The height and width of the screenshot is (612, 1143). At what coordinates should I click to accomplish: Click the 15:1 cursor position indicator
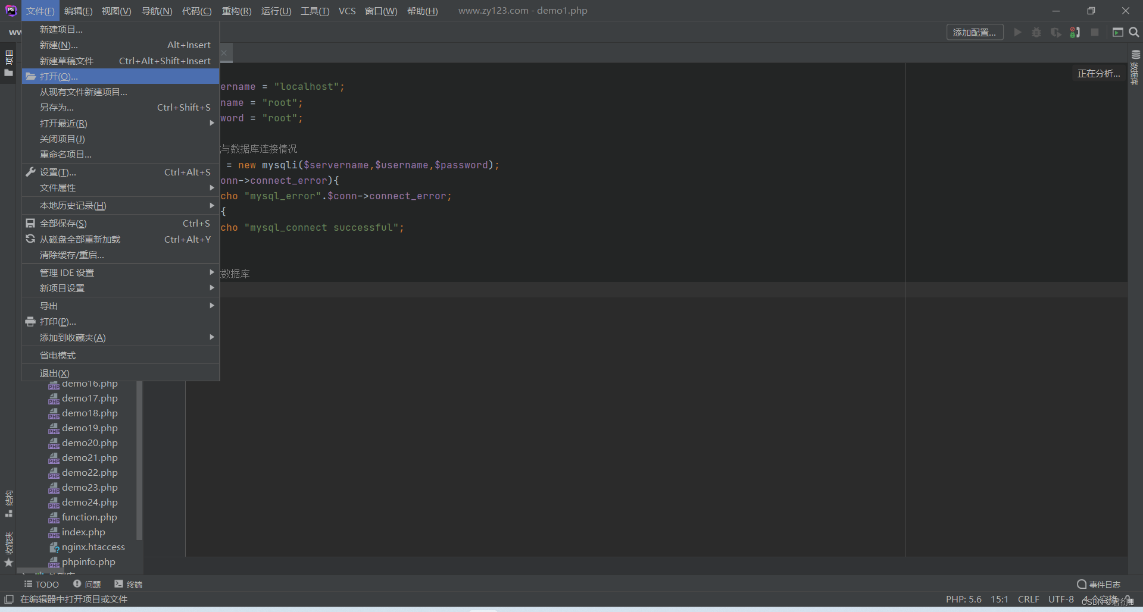[1000, 599]
